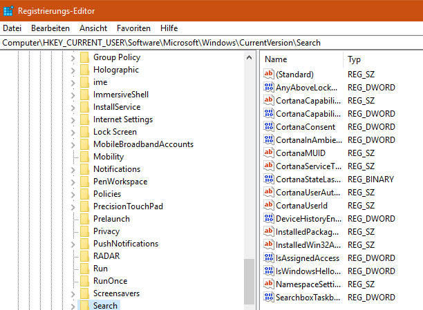Viewport: 423px width, 310px height.
Task: Select the PrecisionTouchPad key
Action: [128, 206]
